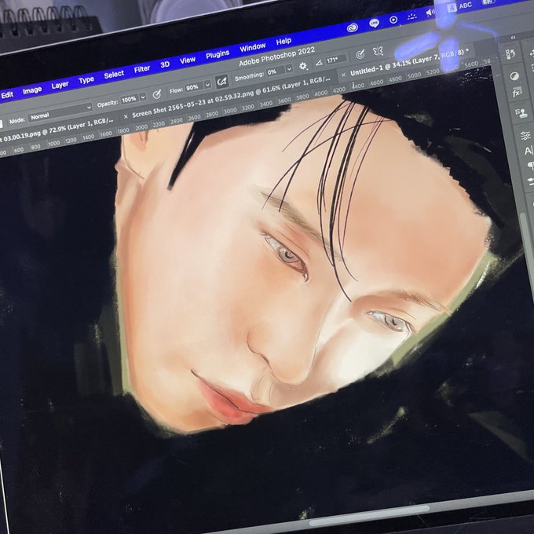Open the Plugins menu

click(218, 54)
